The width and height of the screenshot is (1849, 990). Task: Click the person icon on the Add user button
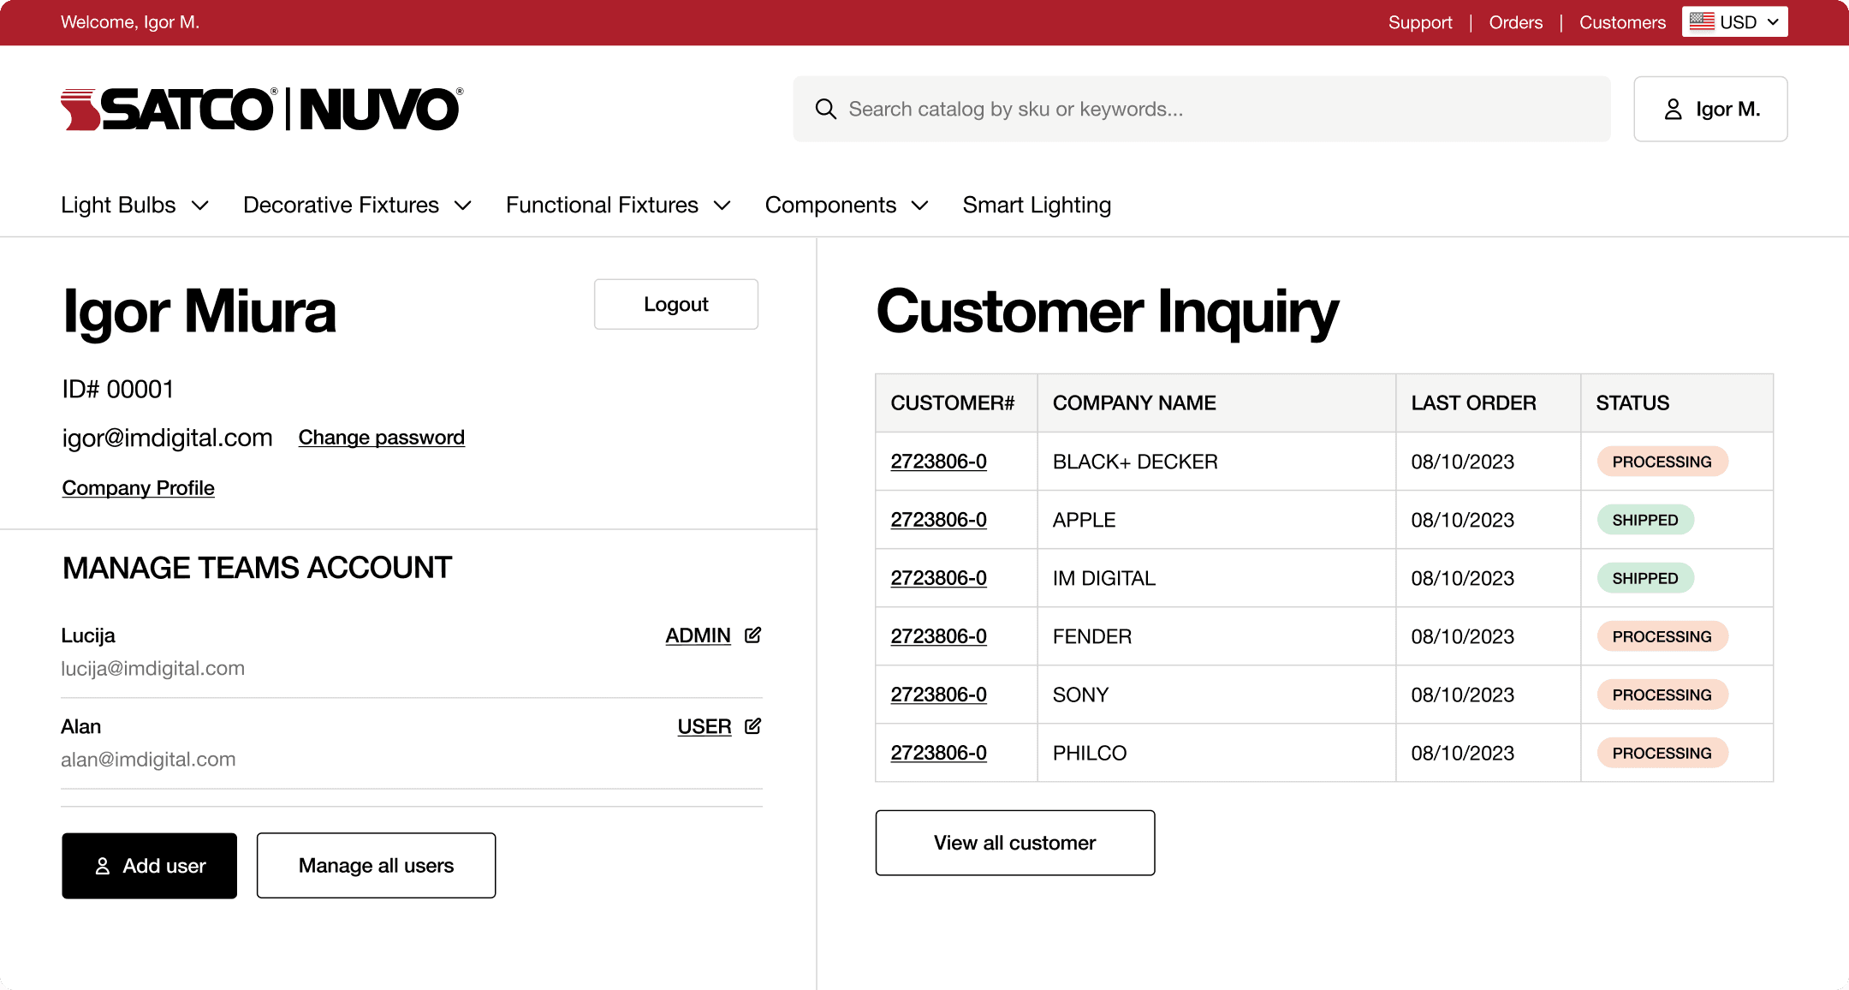103,866
